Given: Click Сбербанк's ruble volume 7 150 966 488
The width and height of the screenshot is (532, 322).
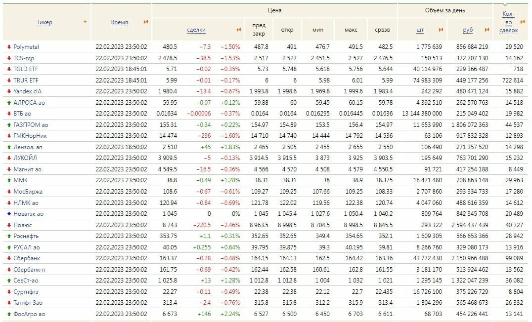Looking at the screenshot, I should (x=470, y=258).
